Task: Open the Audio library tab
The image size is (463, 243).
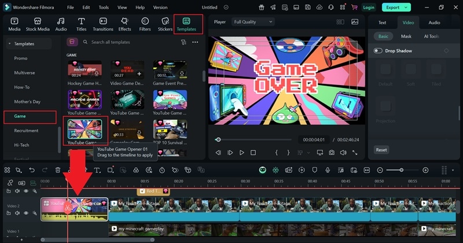Action: 61,24
